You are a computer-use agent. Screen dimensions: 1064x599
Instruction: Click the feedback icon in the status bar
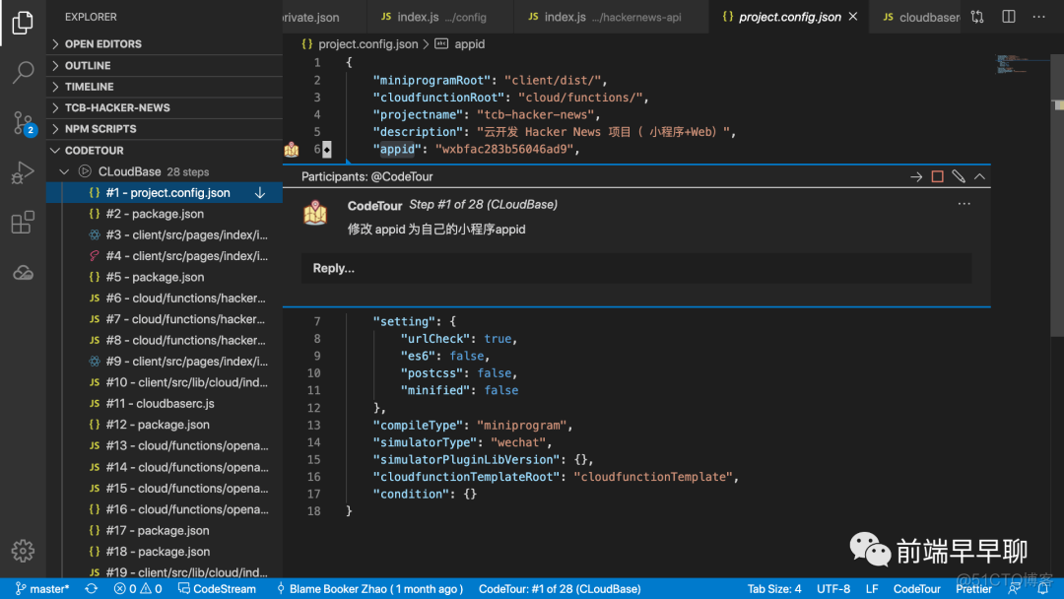click(1015, 589)
